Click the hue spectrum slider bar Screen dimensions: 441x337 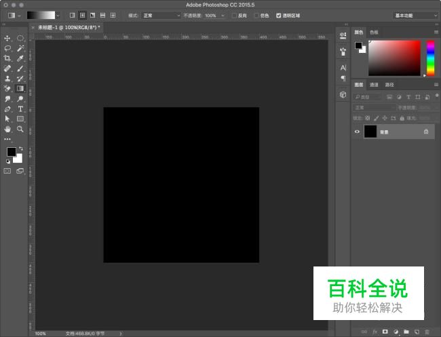click(430, 58)
